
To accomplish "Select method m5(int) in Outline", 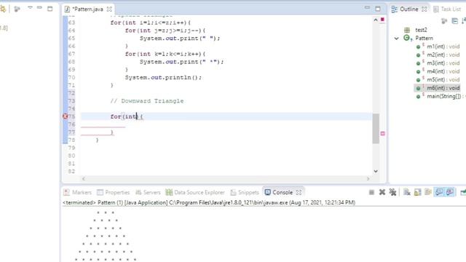I will point(438,80).
